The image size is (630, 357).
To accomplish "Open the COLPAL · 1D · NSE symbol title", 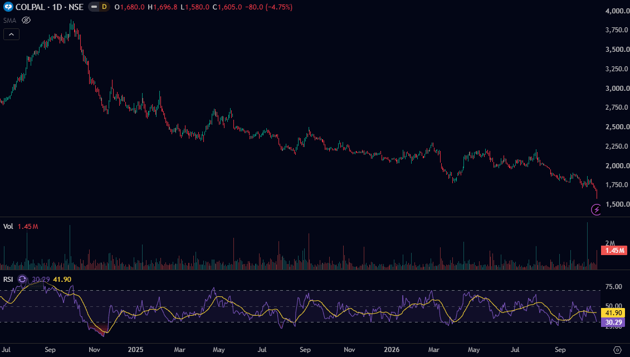I will pyautogui.click(x=50, y=7).
